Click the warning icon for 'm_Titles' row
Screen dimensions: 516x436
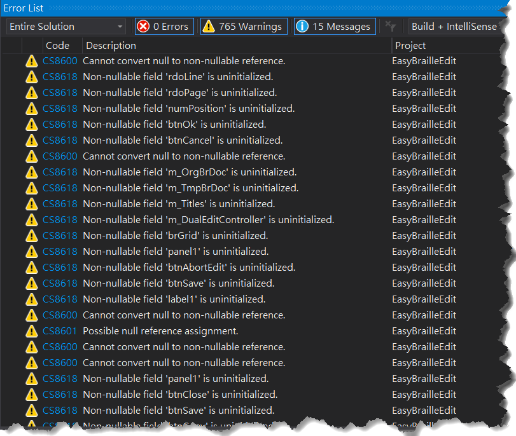[x=32, y=204]
